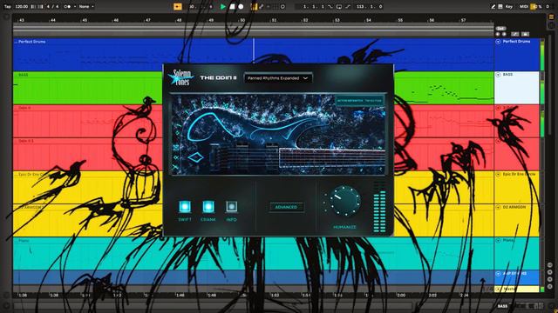Click the Solemn Tones logo
Image resolution: width=558 pixels, height=313 pixels.
180,77
